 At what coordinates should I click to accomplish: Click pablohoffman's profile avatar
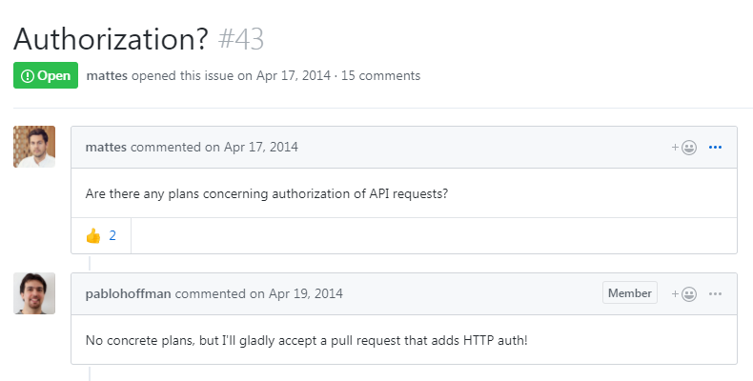point(34,293)
